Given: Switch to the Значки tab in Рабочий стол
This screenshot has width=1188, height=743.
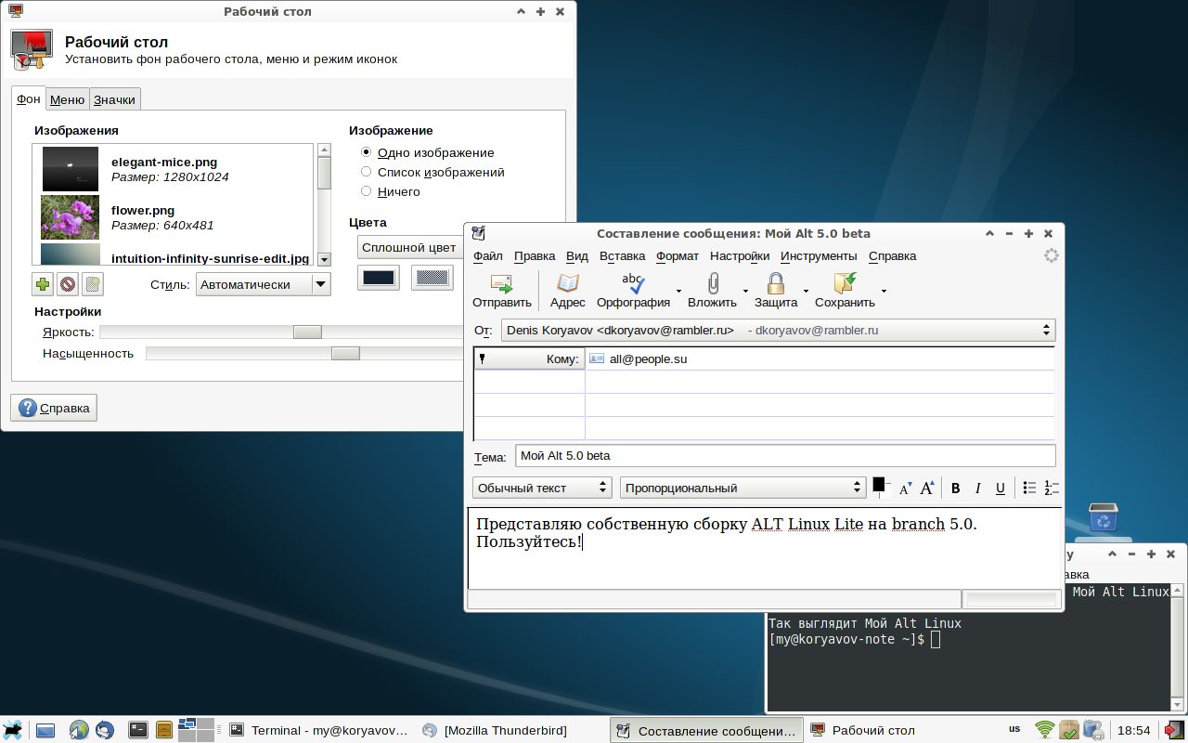Looking at the screenshot, I should (x=115, y=99).
